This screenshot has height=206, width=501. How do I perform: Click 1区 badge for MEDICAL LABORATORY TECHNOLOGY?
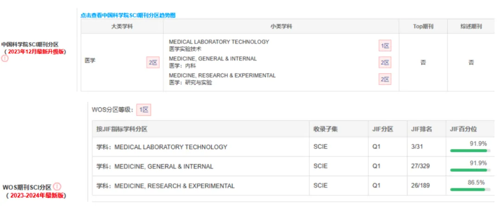tap(385, 46)
